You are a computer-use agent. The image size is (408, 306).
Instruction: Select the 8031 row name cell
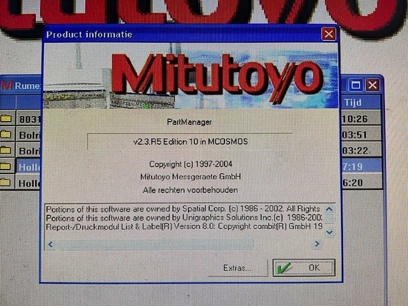tap(29, 119)
